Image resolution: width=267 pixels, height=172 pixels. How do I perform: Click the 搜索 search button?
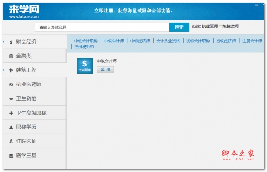(x=179, y=27)
